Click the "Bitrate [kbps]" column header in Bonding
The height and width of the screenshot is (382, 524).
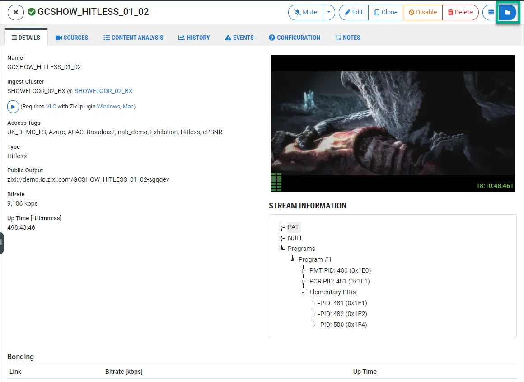pos(124,372)
